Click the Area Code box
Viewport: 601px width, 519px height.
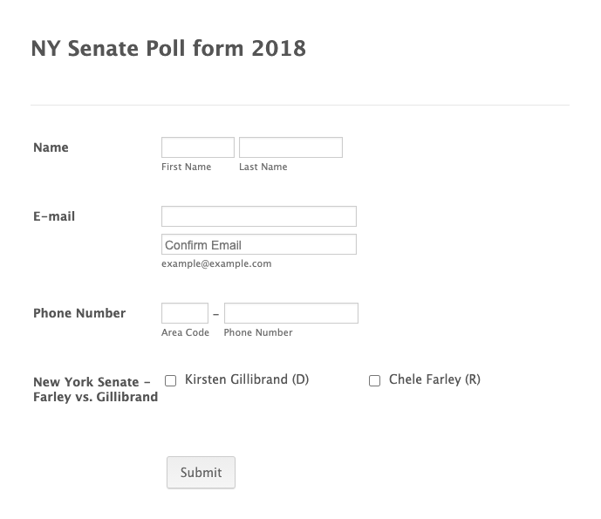click(185, 313)
